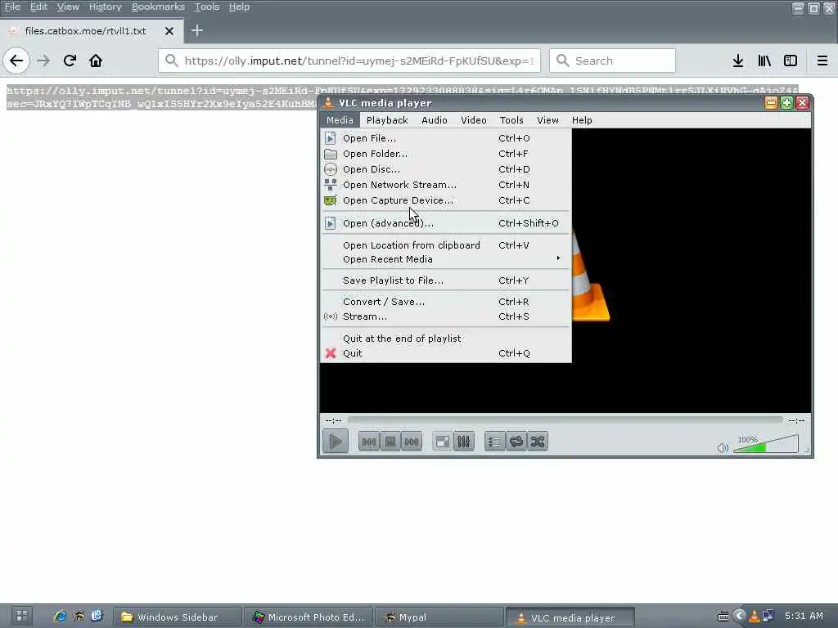This screenshot has height=628, width=838.
Task: Click VLC media player taskbar button
Action: [x=570, y=618]
